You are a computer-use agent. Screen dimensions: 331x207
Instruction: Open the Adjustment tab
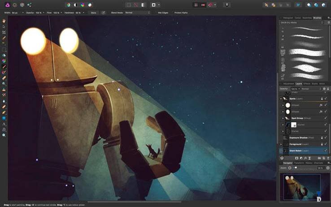287,83
